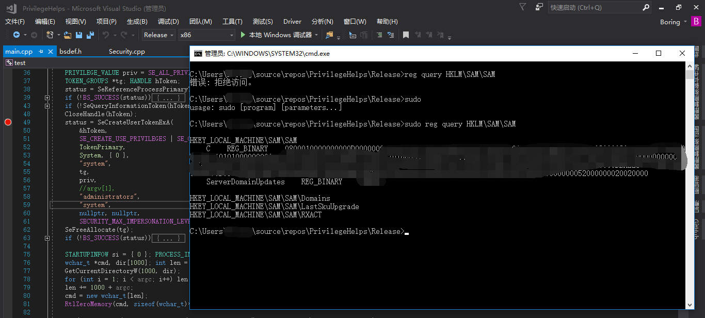This screenshot has width=705, height=318.
Task: Click the increase indent toolbar icon
Action: 379,35
